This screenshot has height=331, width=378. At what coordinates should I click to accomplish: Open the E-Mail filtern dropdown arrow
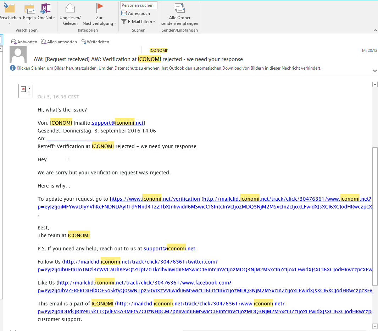tap(154, 22)
